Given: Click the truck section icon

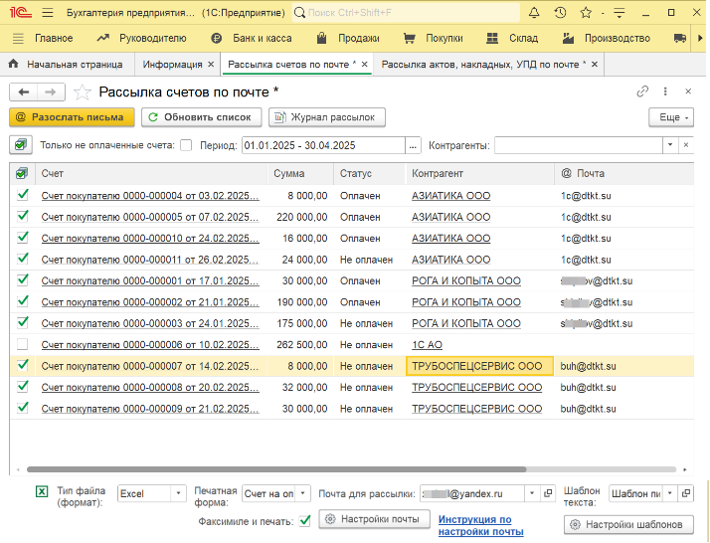Looking at the screenshot, I should pyautogui.click(x=679, y=39).
